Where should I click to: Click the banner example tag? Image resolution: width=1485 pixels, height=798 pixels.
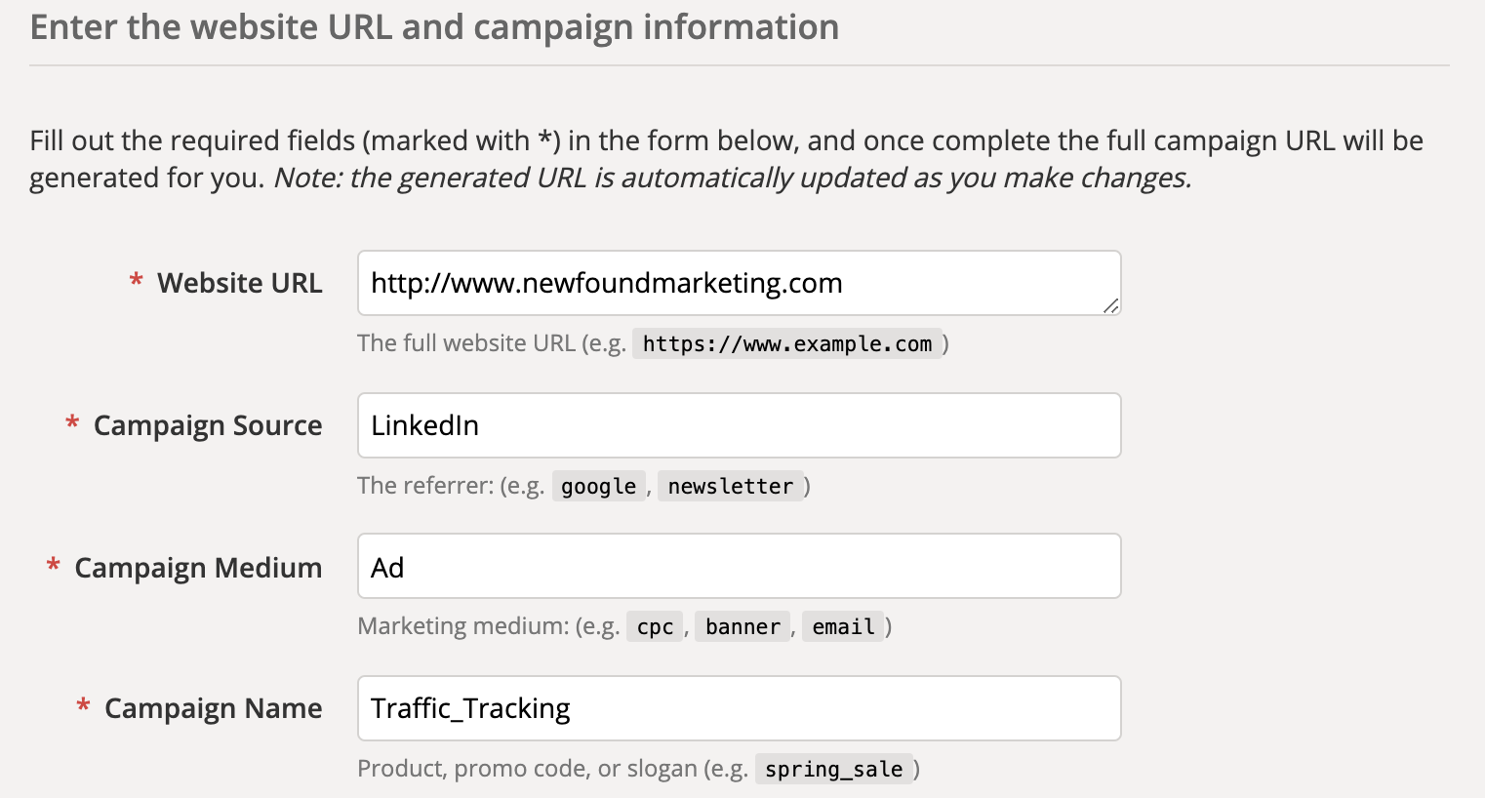[x=742, y=626]
